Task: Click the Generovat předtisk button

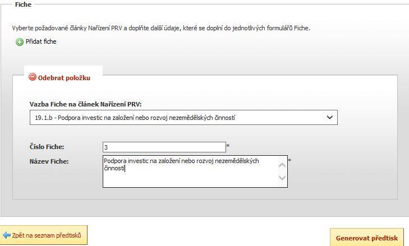Action: pos(367,238)
